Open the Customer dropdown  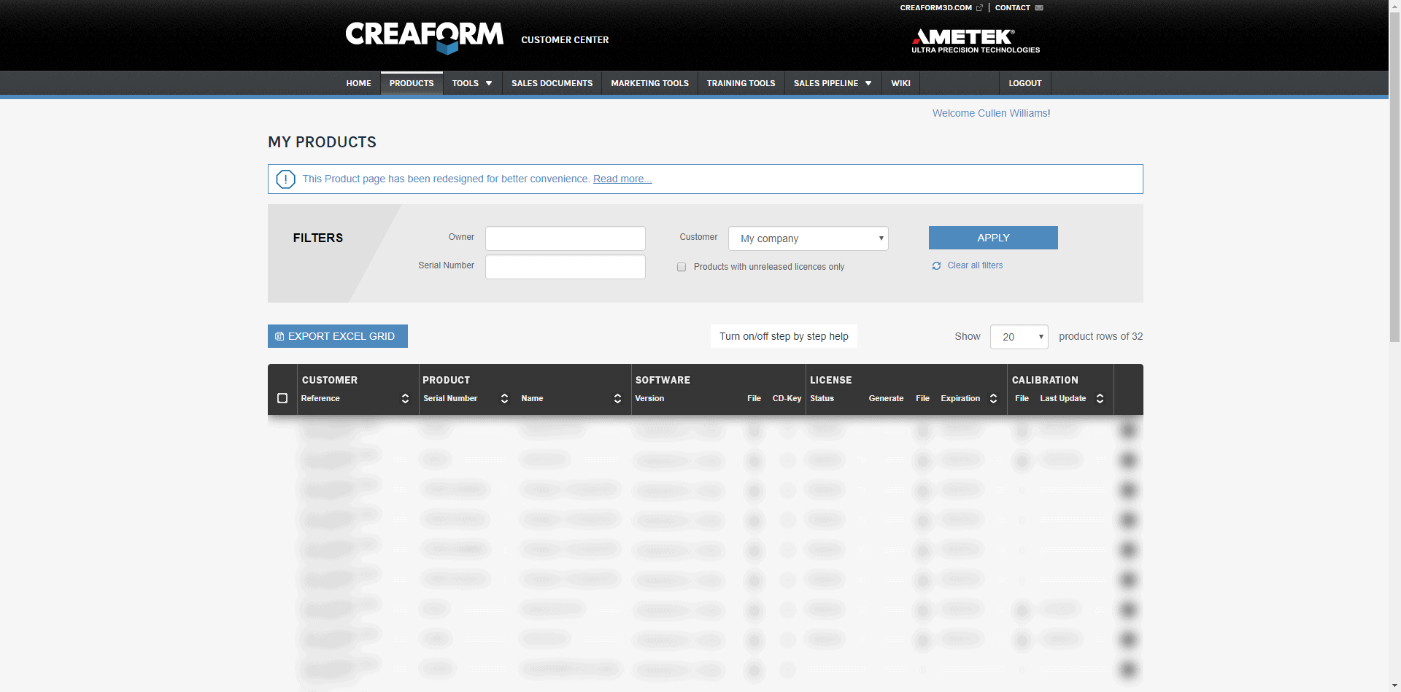click(808, 238)
